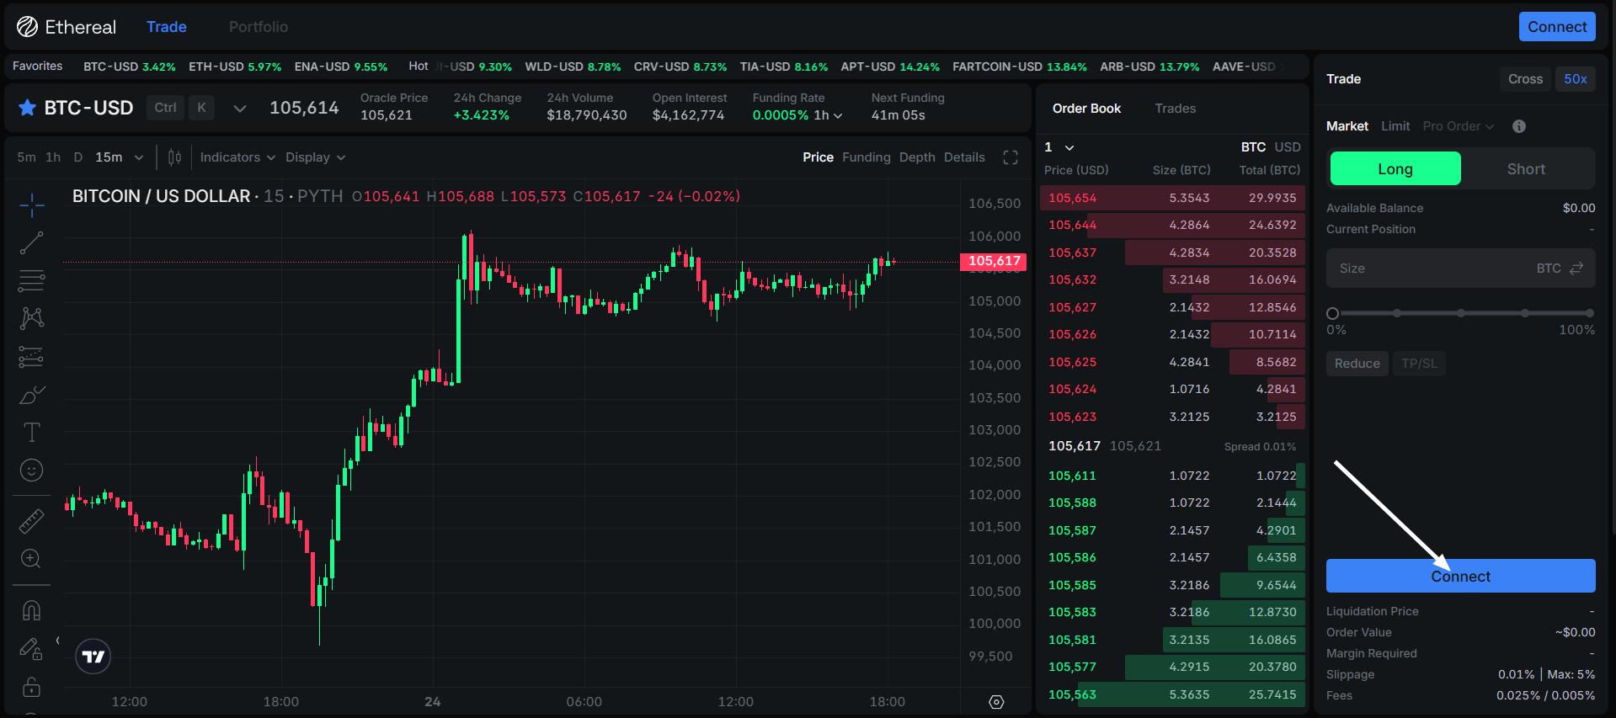Click the top-right Connect button

[x=1557, y=27]
